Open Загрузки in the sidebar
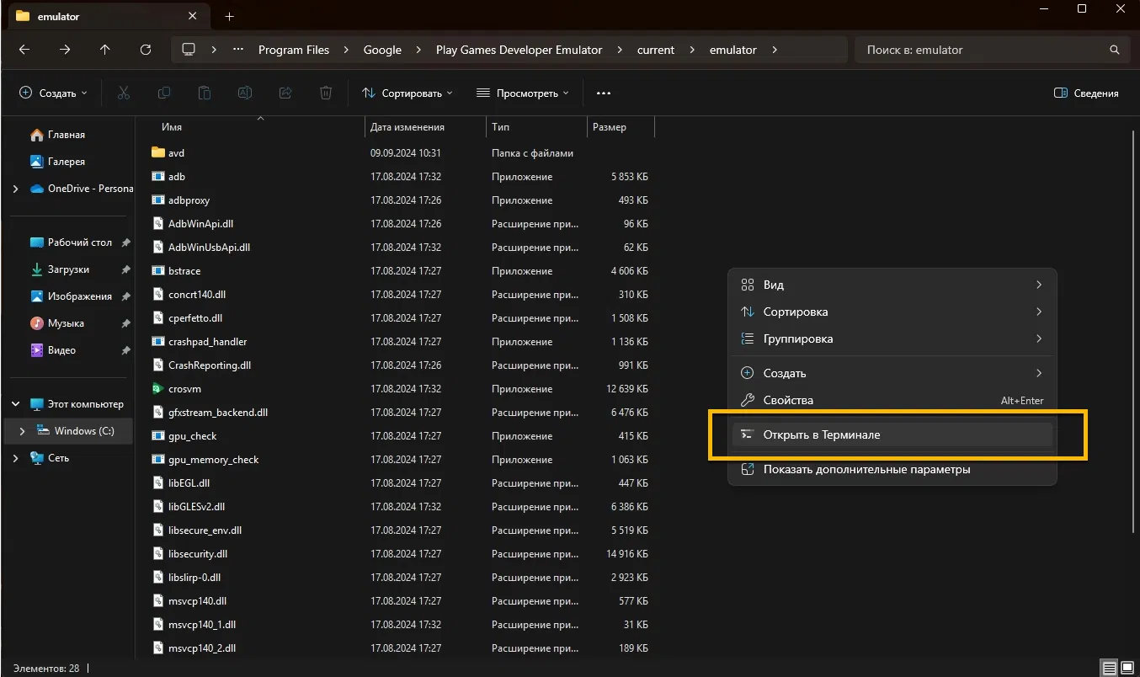The image size is (1140, 677). coord(68,269)
